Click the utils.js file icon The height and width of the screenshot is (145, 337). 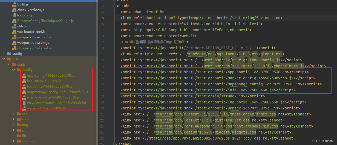coord(15,26)
